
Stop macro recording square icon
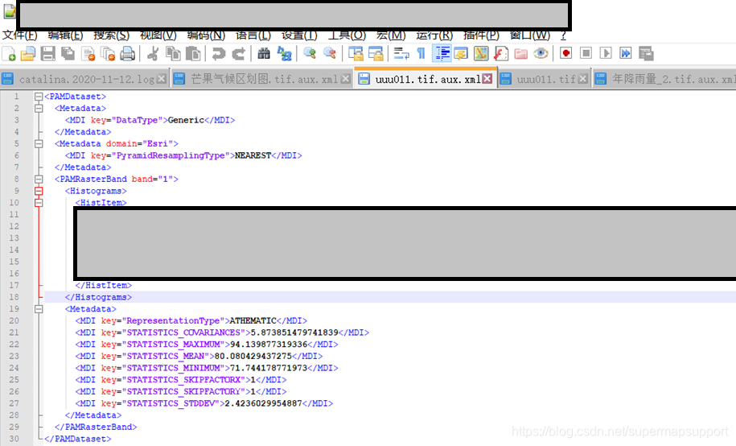click(586, 54)
